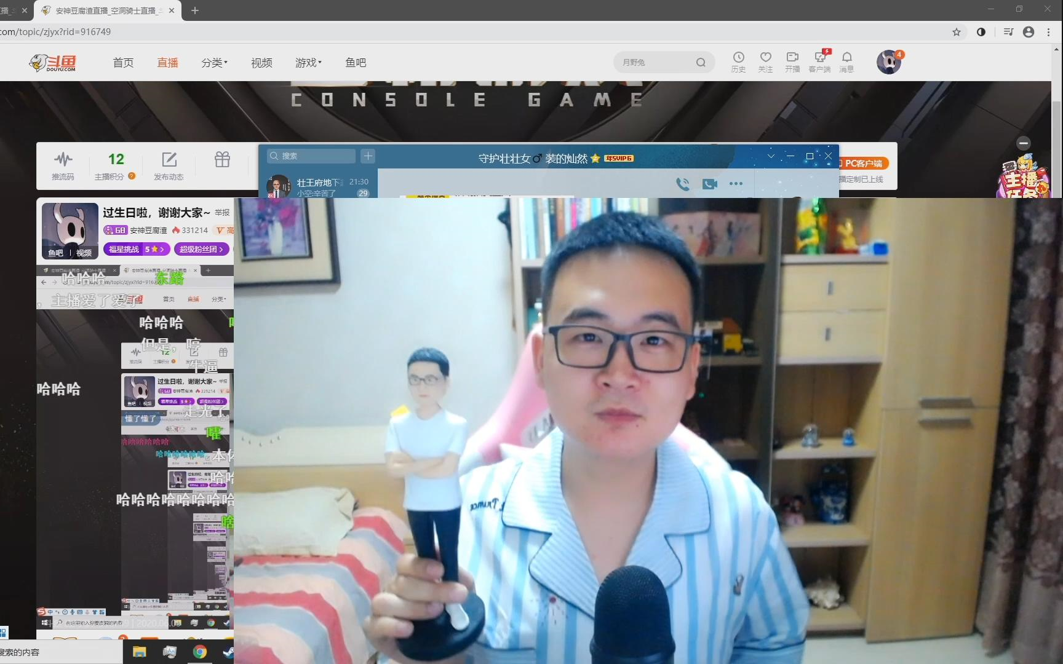Click the Windows taskbar search box

(x=62, y=652)
